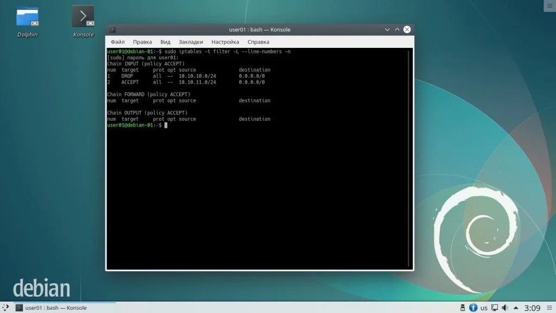Click the 3:09 clock
The width and height of the screenshot is (556, 313).
point(532,308)
